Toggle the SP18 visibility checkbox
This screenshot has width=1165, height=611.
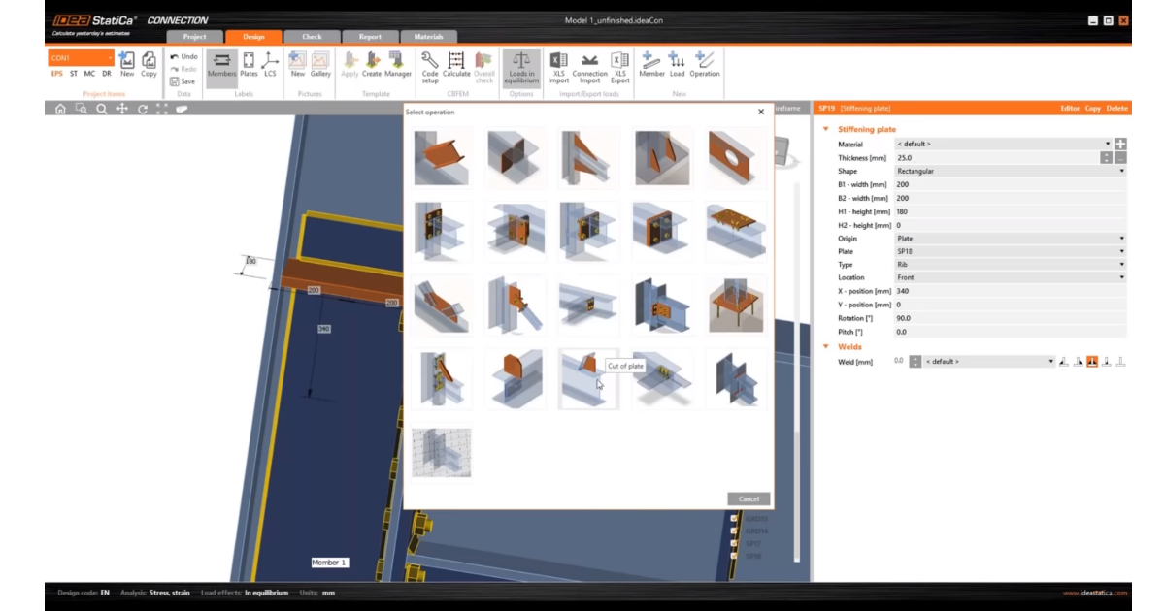(734, 556)
